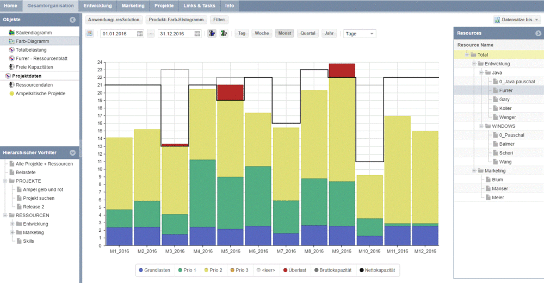Click the blue hierarchy icon in toolbar
The image size is (544, 283).
click(x=212, y=33)
